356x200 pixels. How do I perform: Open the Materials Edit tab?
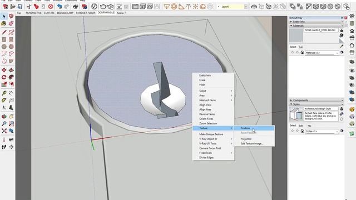(x=300, y=47)
